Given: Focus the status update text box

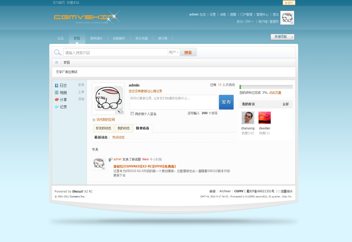Looking at the screenshot, I should click(x=173, y=102).
